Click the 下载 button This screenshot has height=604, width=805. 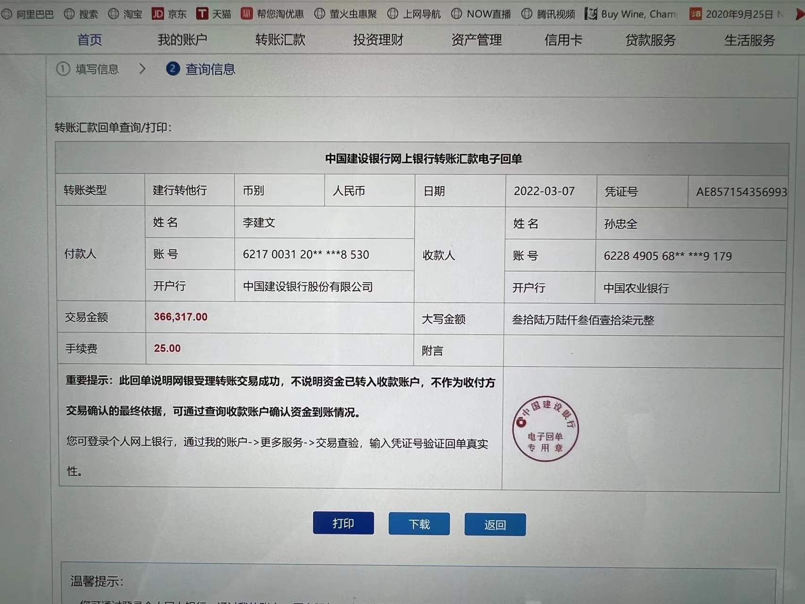(419, 524)
